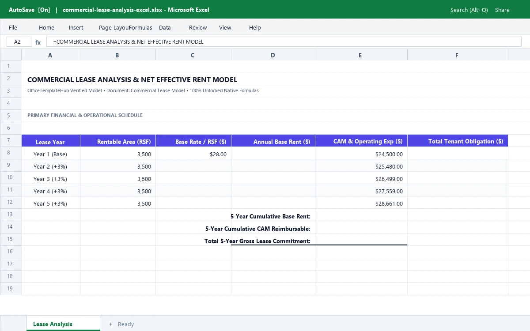The width and height of the screenshot is (530, 331).
Task: Click the Name Box showing A2
Action: click(19, 42)
